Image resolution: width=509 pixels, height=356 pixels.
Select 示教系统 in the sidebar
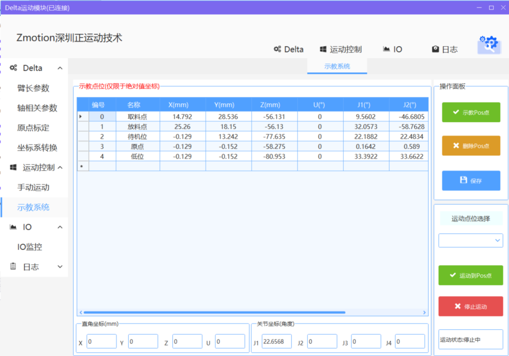(33, 207)
